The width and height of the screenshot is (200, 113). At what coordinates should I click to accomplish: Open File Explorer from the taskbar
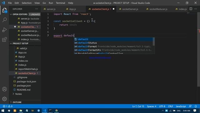[x=21, y=110]
